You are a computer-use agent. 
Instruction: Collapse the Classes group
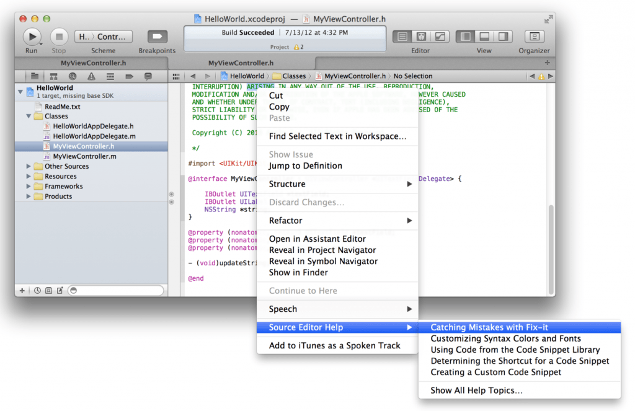[x=27, y=116]
